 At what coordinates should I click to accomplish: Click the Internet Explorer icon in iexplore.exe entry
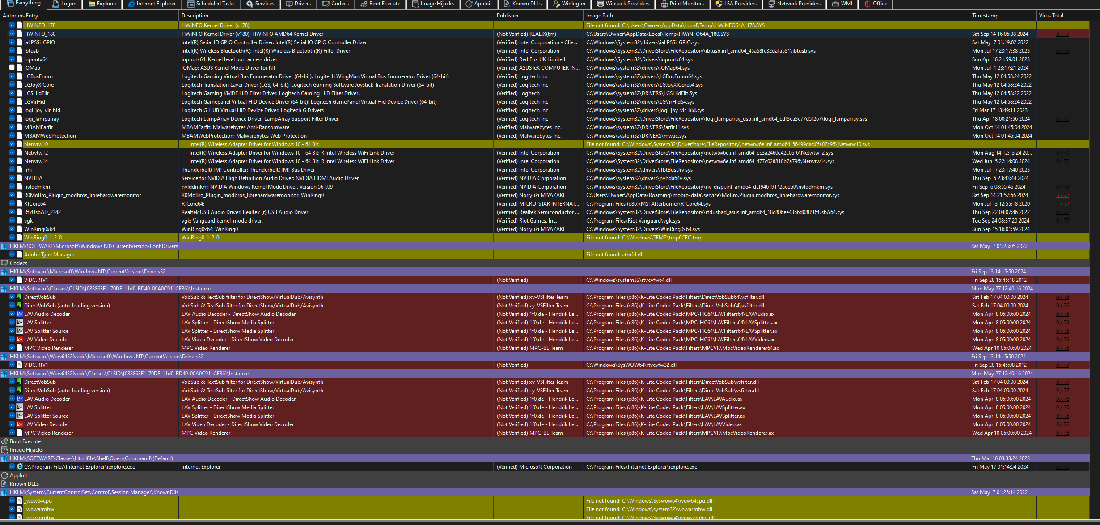click(20, 466)
